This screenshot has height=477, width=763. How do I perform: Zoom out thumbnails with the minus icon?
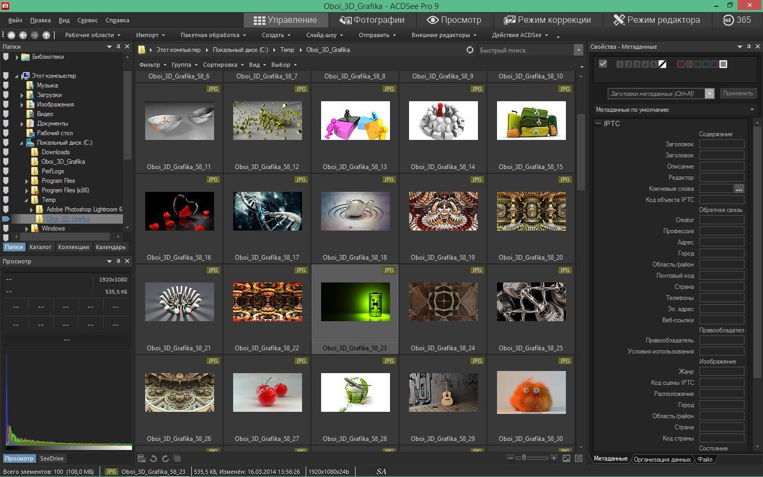click(510, 458)
